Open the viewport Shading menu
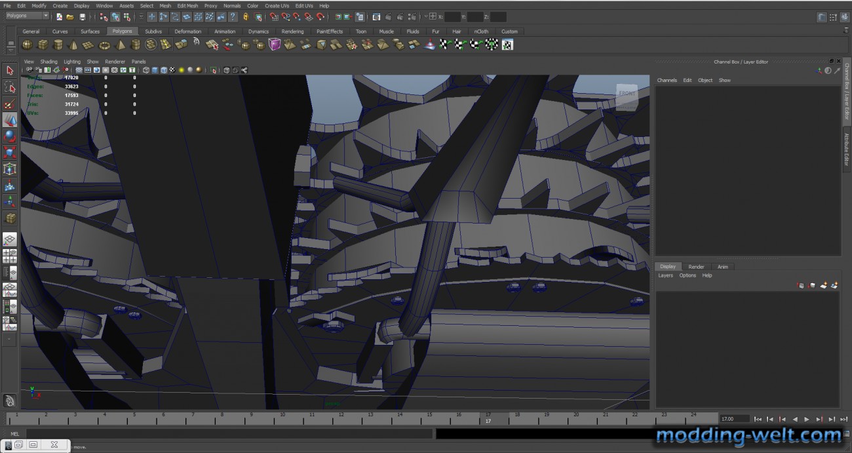 [x=49, y=62]
